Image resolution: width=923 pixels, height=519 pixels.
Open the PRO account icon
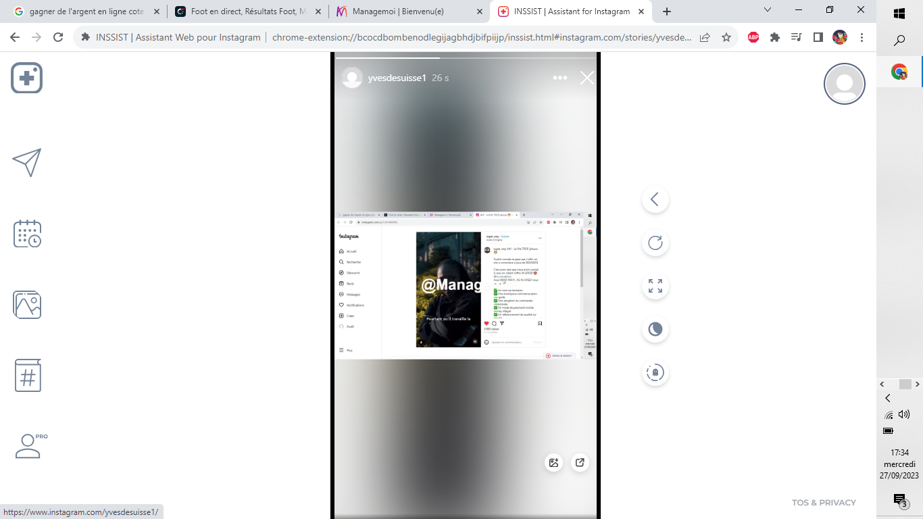(x=28, y=446)
